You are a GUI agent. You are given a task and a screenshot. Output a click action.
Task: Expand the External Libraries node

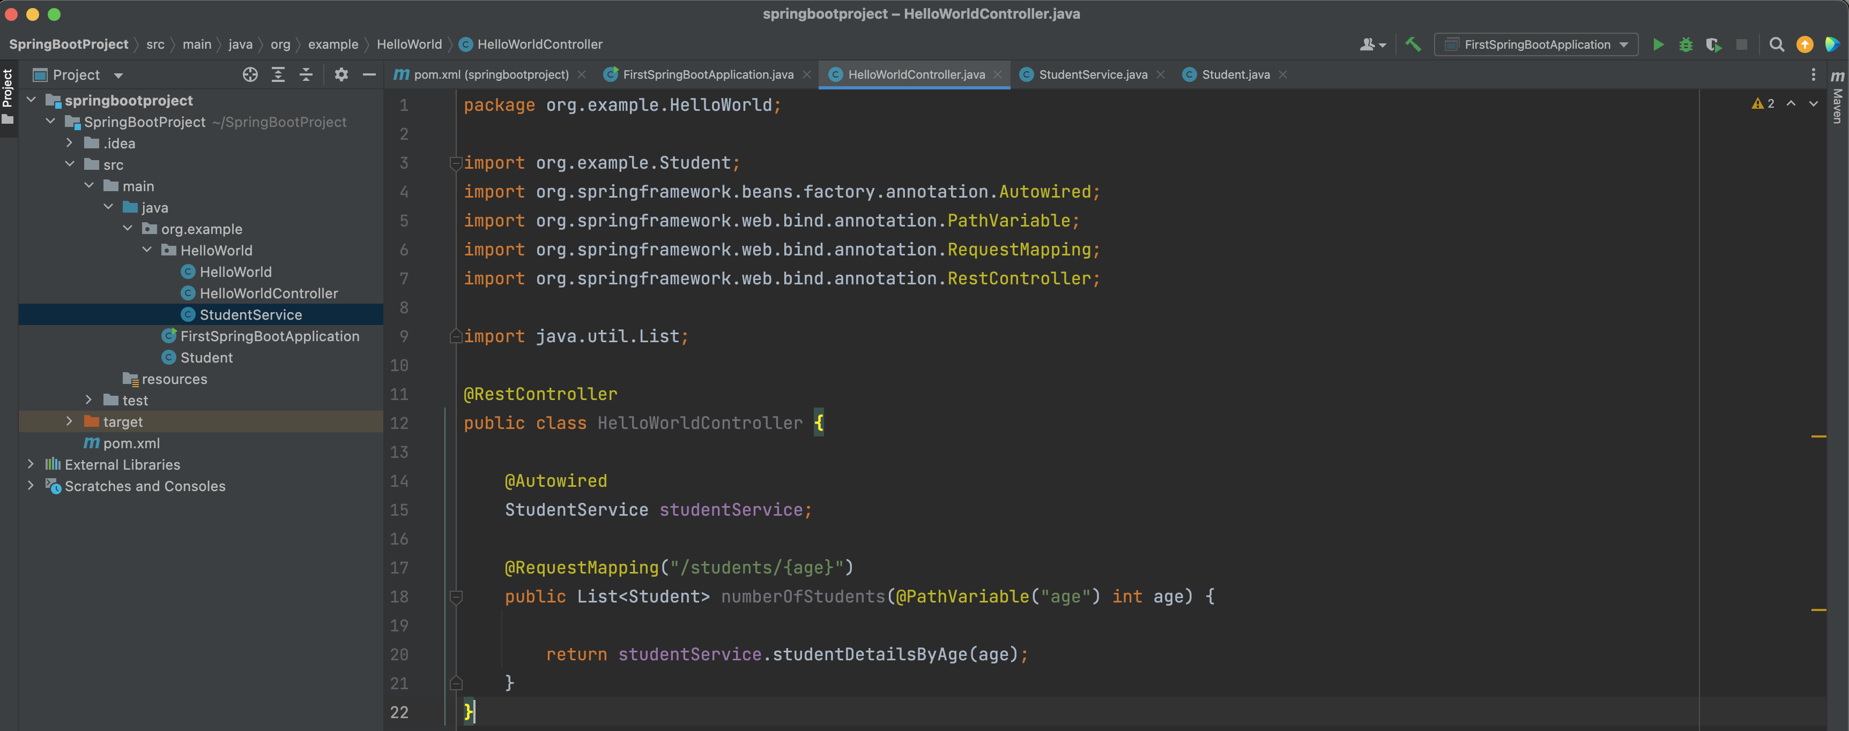point(26,463)
